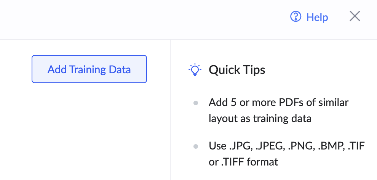
Task: Click the "or .TIFF format" line
Action: pos(243,162)
